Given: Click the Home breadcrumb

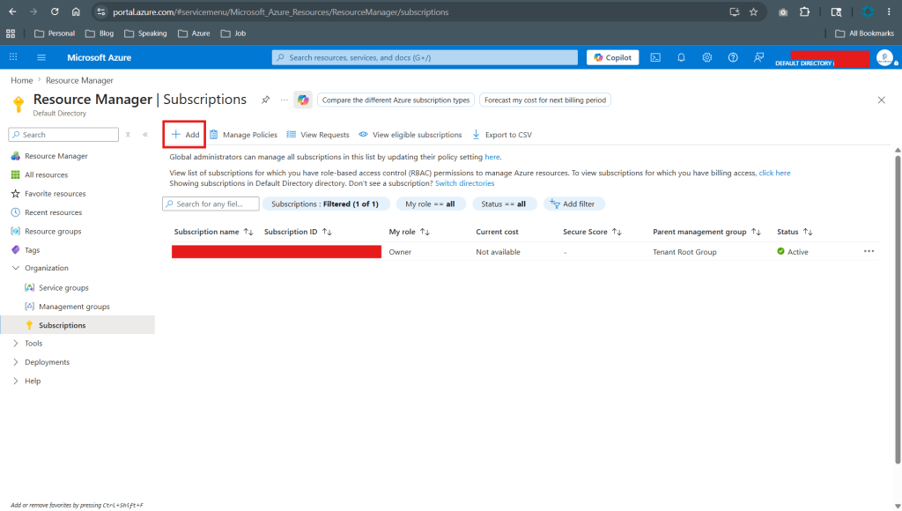Looking at the screenshot, I should 22,80.
